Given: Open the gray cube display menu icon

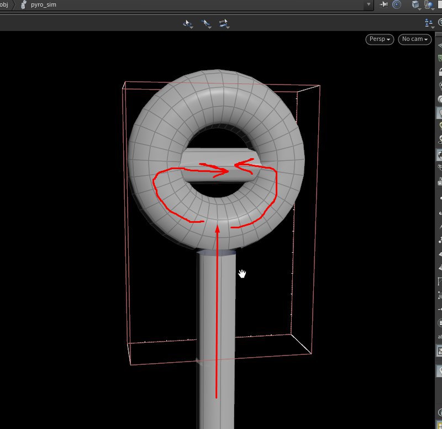Looking at the screenshot, I should point(416,5).
